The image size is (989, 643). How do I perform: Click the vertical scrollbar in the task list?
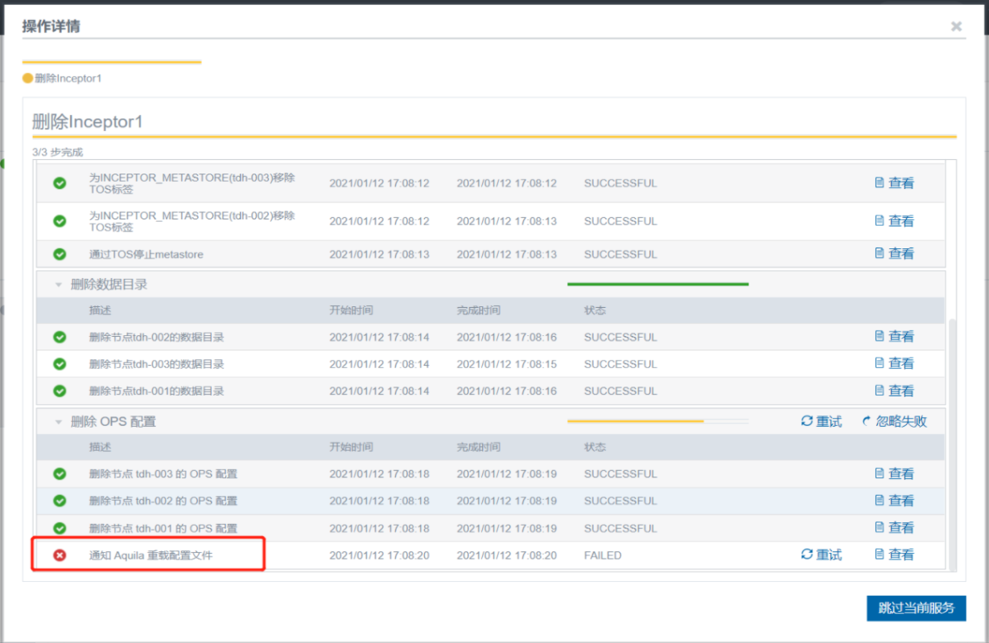pyautogui.click(x=952, y=442)
